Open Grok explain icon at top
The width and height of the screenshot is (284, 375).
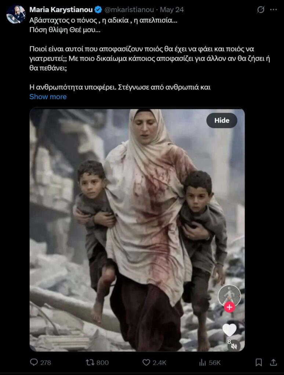261,10
